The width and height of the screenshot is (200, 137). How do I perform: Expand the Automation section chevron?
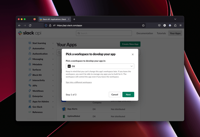(x=53, y=49)
